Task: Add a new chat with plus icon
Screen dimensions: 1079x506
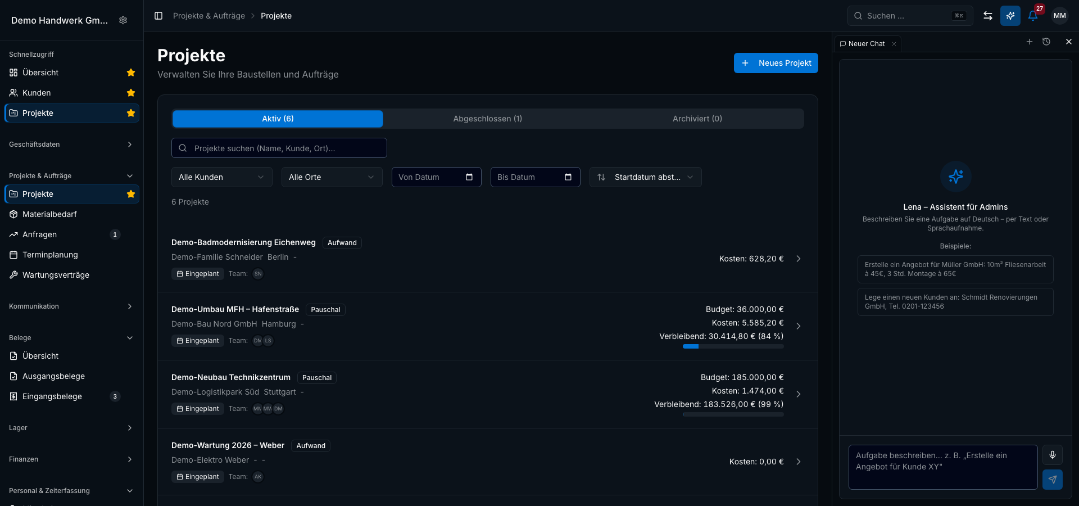Action: pos(1030,42)
